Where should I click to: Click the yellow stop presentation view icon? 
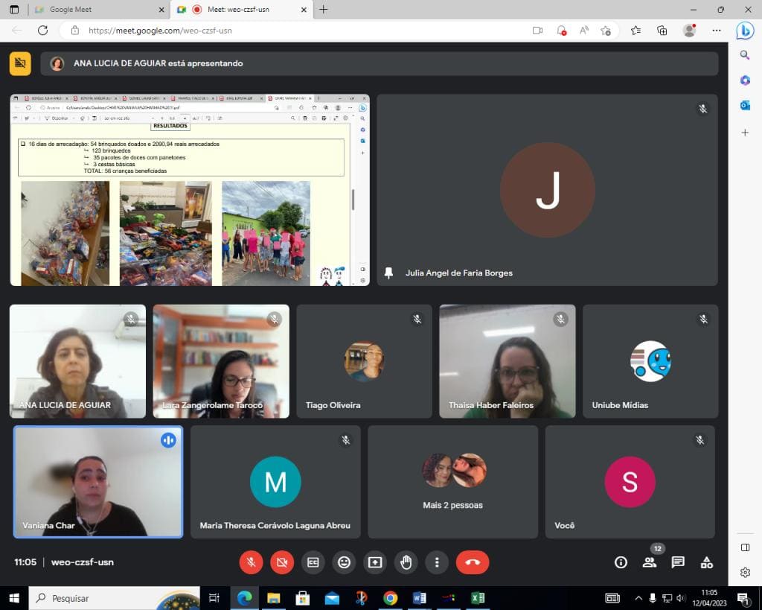coord(20,63)
